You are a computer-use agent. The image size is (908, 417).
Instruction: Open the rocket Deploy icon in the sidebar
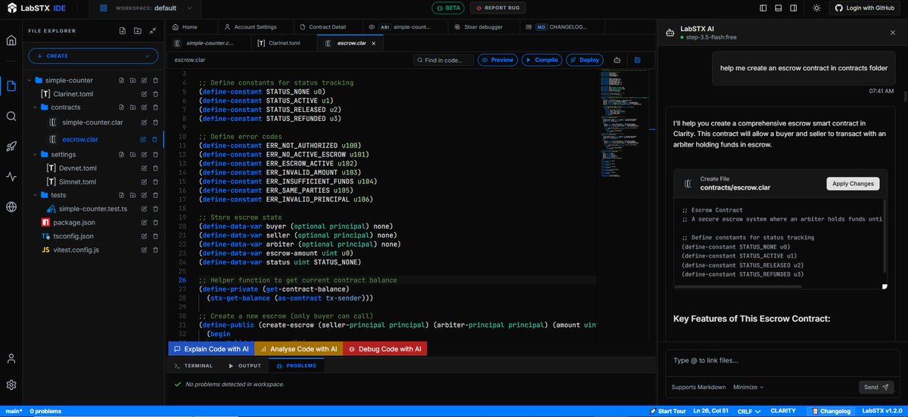point(11,146)
